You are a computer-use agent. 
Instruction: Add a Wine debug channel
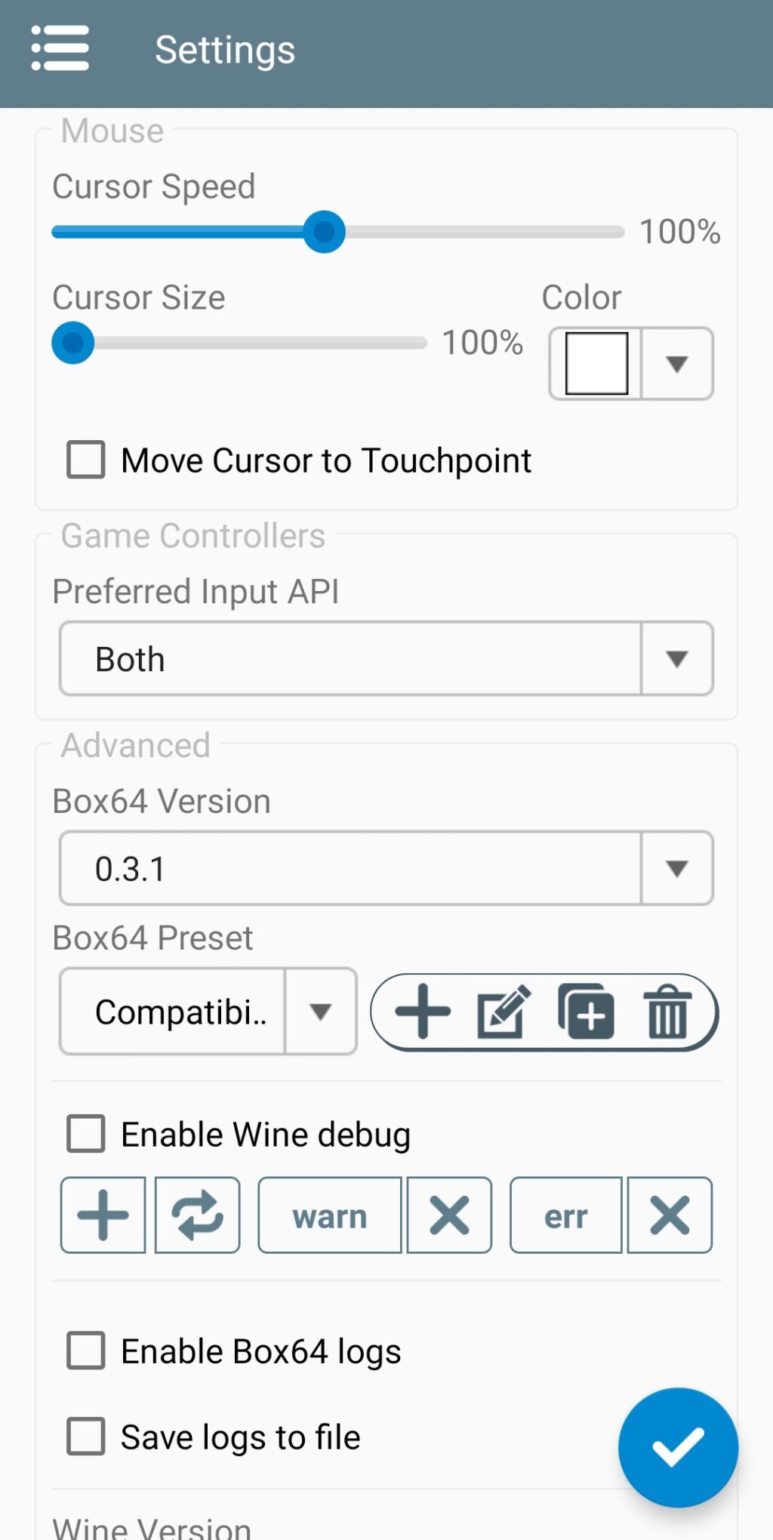pos(103,1215)
